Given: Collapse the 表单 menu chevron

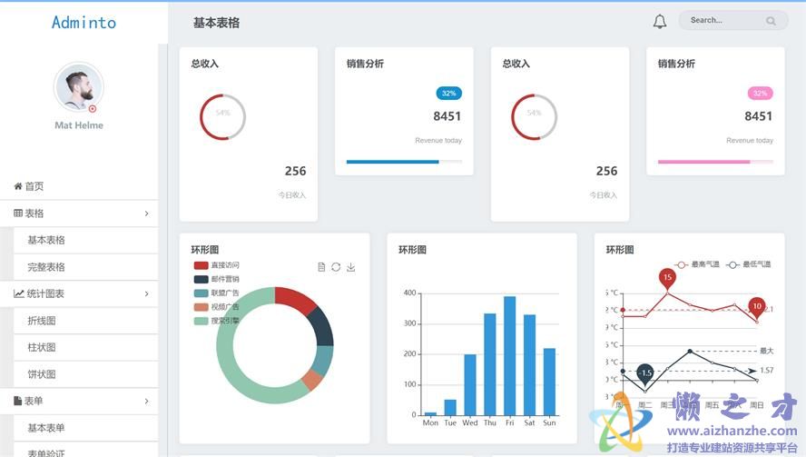Looking at the screenshot, I should (146, 401).
